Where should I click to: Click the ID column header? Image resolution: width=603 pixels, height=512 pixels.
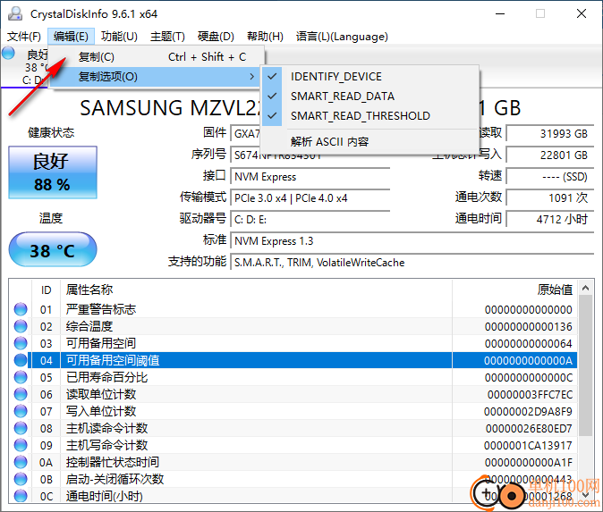pyautogui.click(x=47, y=290)
